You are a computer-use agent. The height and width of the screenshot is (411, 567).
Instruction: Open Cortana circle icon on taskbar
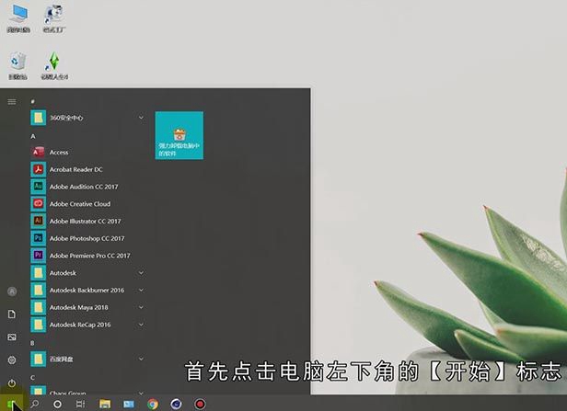(57, 405)
